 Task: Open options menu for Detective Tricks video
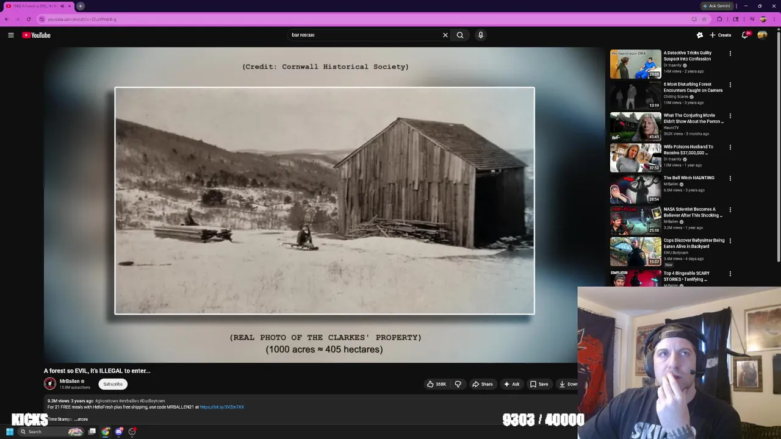point(730,54)
